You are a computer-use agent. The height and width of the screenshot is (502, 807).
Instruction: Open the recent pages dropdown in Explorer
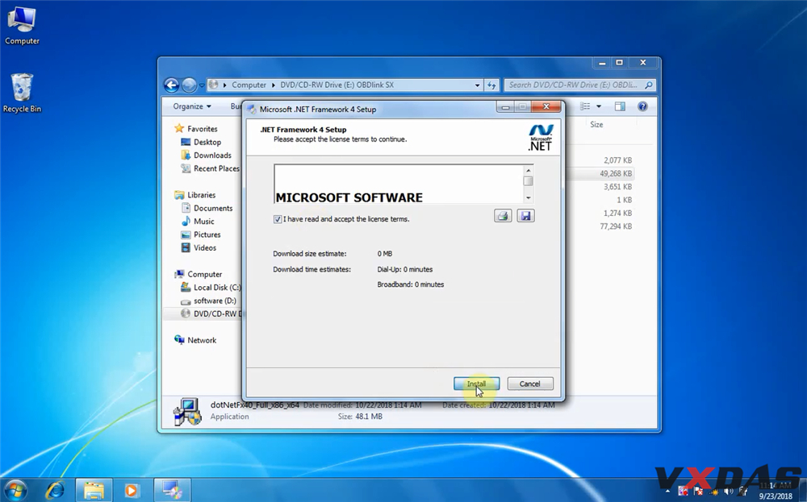tap(202, 85)
